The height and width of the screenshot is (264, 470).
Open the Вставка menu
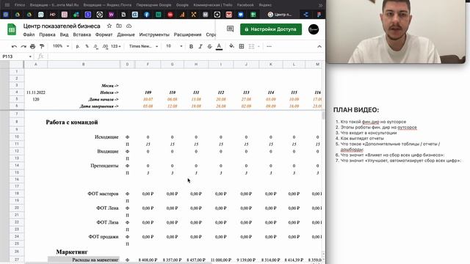[x=82, y=34]
